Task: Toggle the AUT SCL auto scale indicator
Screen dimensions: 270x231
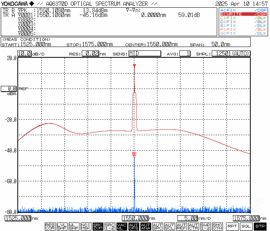Action: (x=169, y=226)
